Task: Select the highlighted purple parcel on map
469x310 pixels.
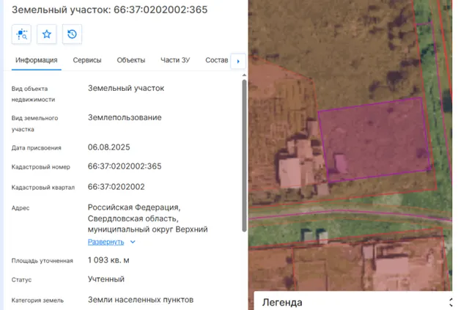Action: [375, 140]
